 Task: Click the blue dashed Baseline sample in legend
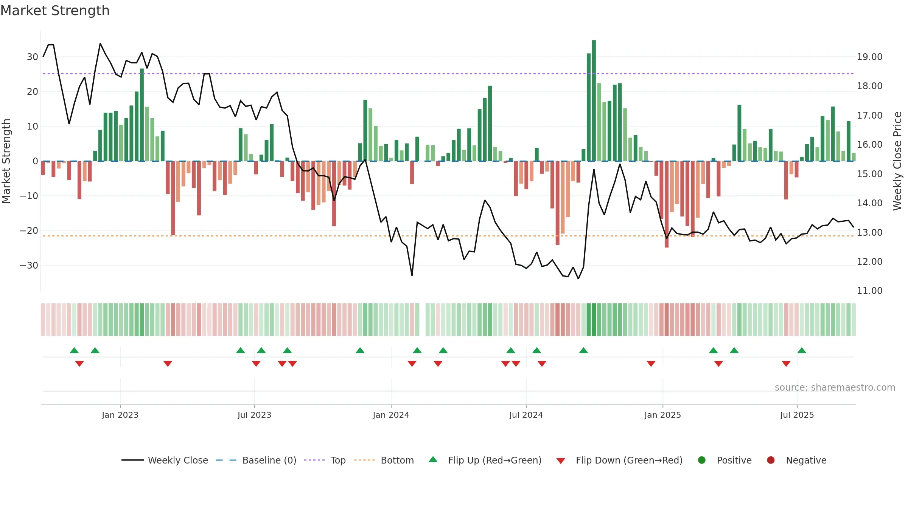(x=226, y=460)
